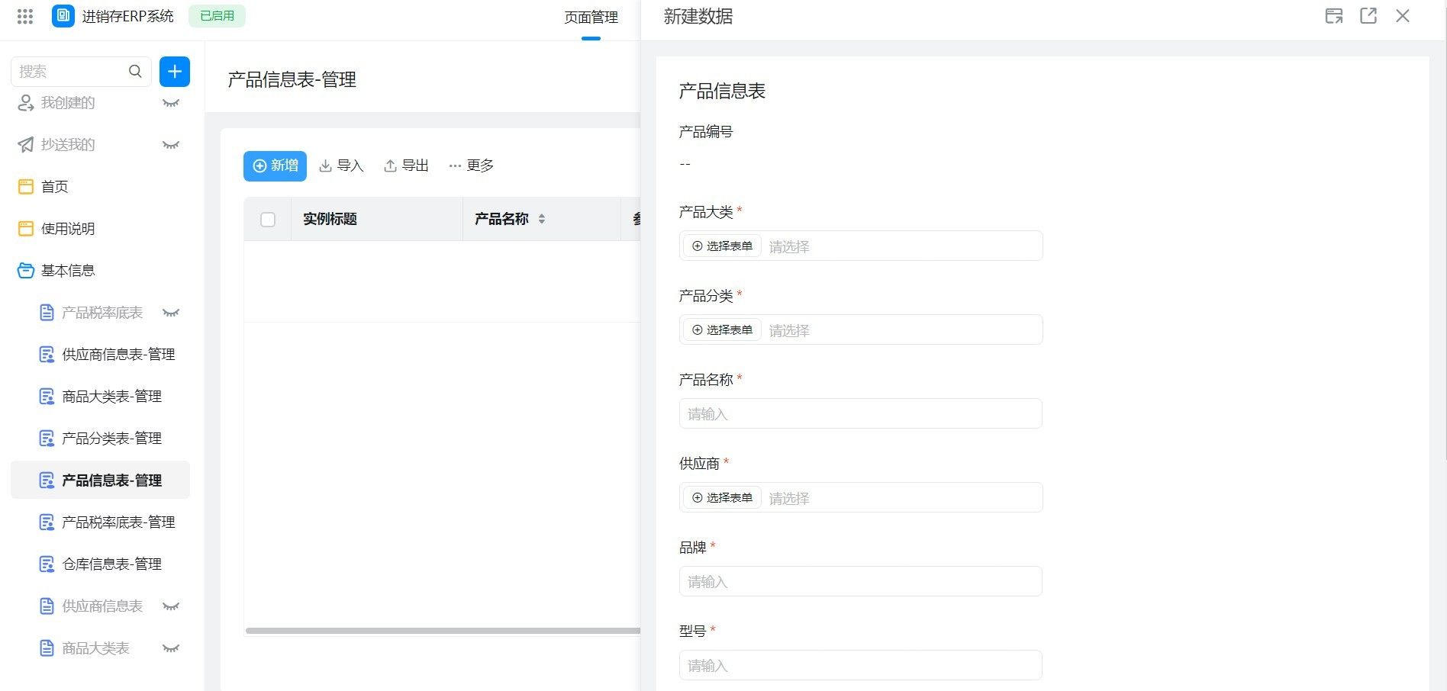Screen dimensions: 1447x691
Task: Toggle visibility eye for 产品税率底表
Action: click(x=171, y=313)
